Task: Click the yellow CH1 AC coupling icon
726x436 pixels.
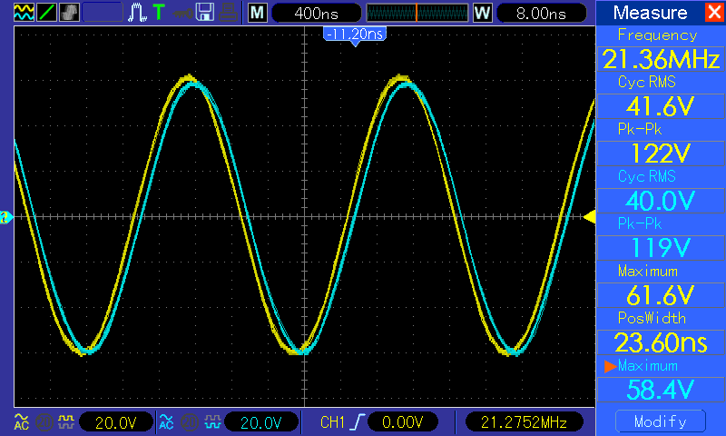Action: (21, 421)
